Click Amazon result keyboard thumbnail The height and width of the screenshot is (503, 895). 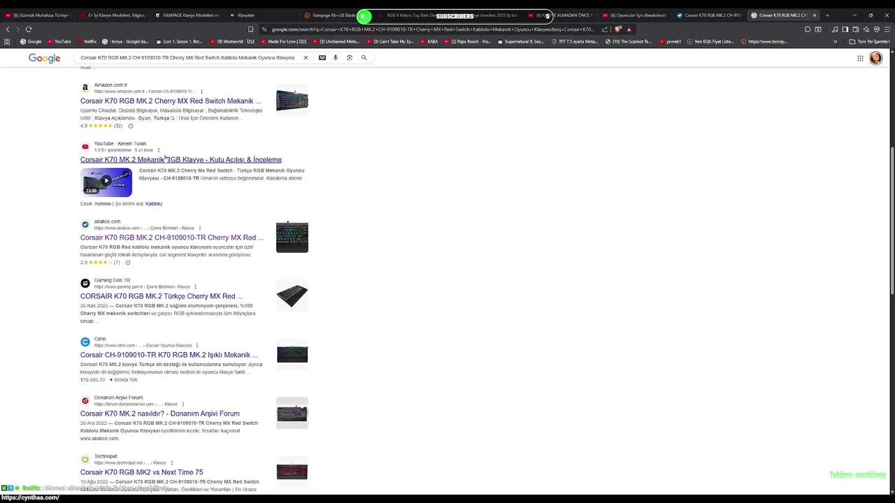(292, 101)
